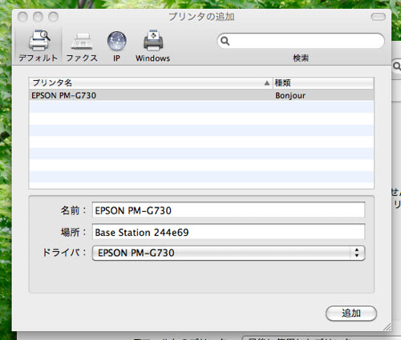The width and height of the screenshot is (401, 340).
Task: Toggle toolbar with the top-right pill button
Action: pyautogui.click(x=378, y=17)
